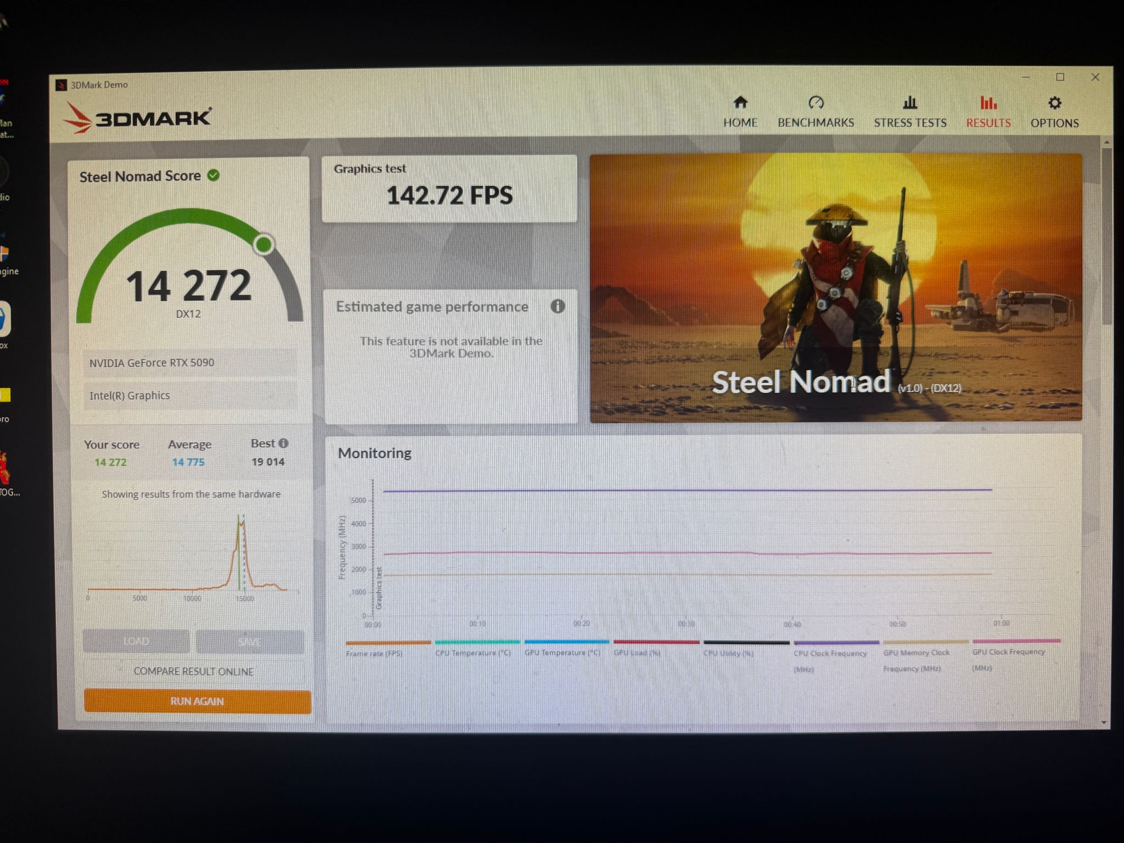Image resolution: width=1124 pixels, height=843 pixels.
Task: Go to the HOME tab
Action: [740, 112]
